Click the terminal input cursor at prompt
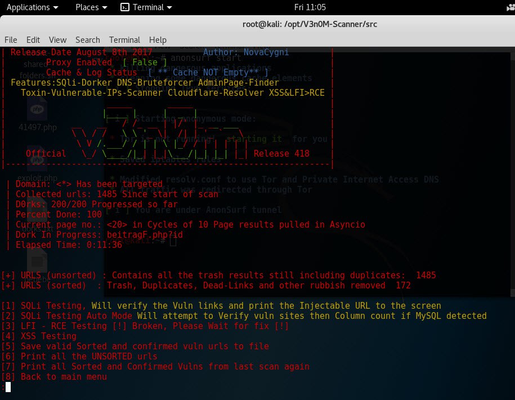Screen dimensions: 515x400 coord(8,387)
